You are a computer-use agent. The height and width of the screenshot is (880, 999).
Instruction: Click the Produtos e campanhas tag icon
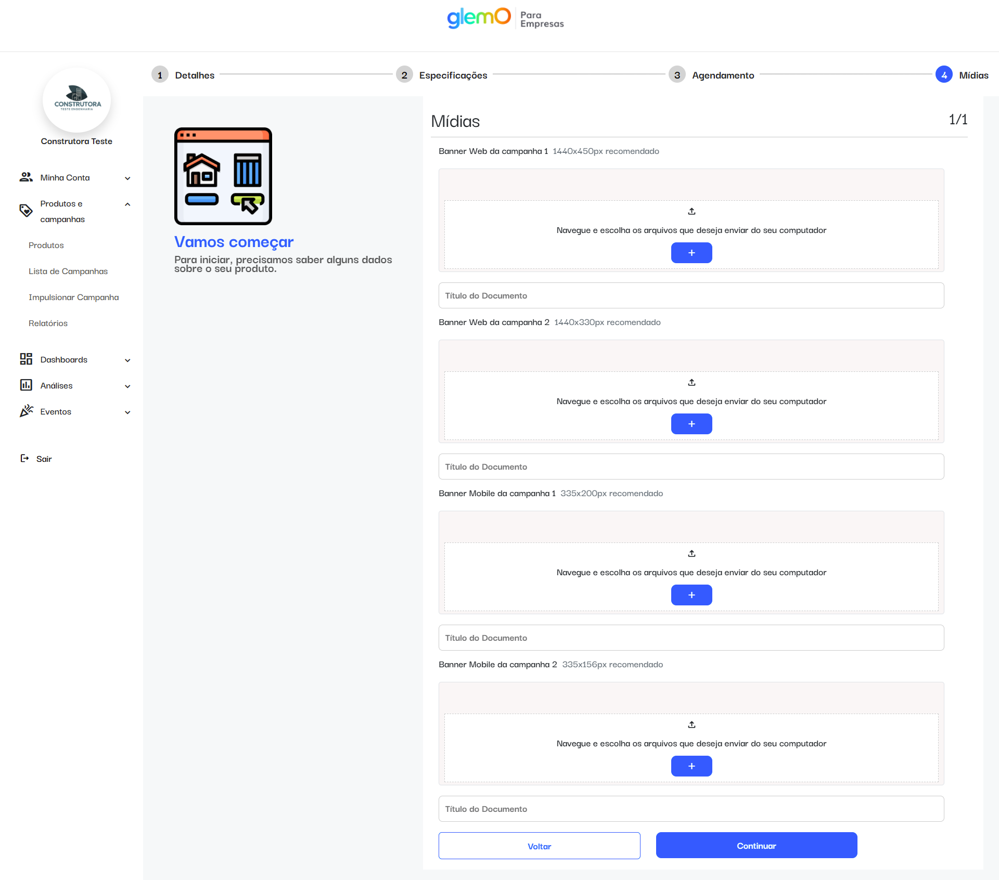click(26, 211)
